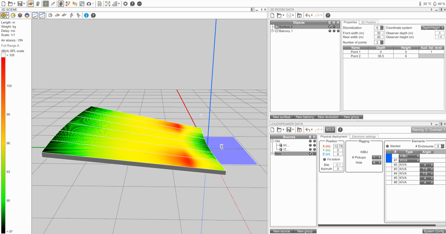Click the report document icon in main toolbar

(100, 3)
